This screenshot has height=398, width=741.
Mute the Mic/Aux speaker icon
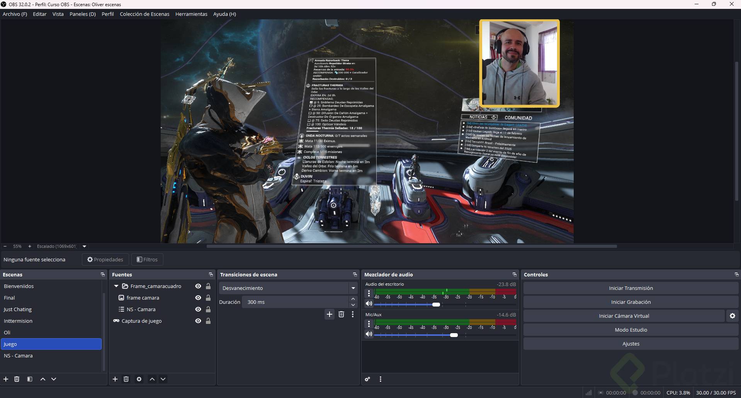coord(369,334)
